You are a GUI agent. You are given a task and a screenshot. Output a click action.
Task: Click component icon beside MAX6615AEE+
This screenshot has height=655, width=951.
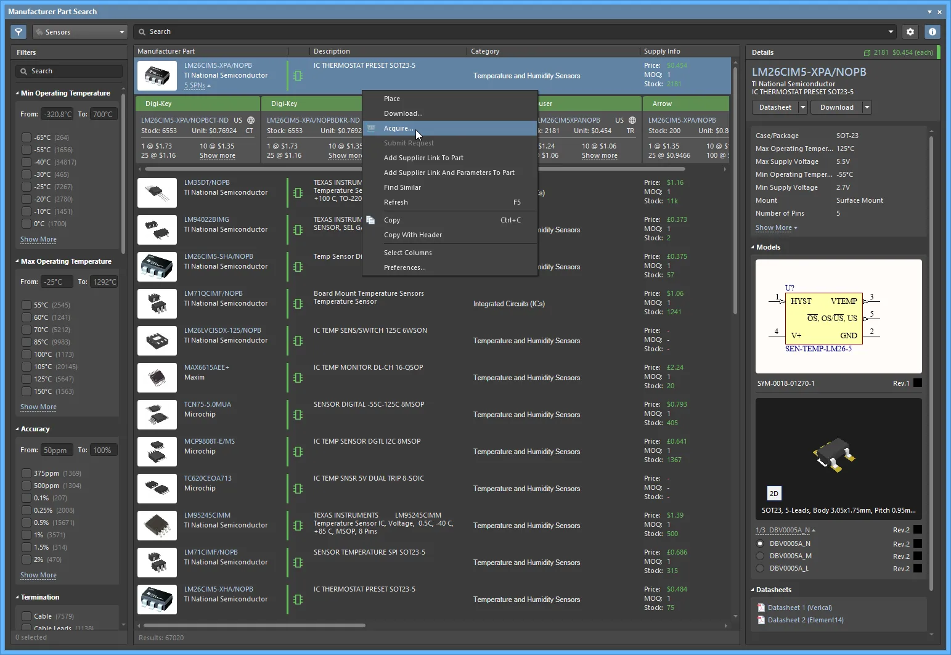tap(298, 378)
